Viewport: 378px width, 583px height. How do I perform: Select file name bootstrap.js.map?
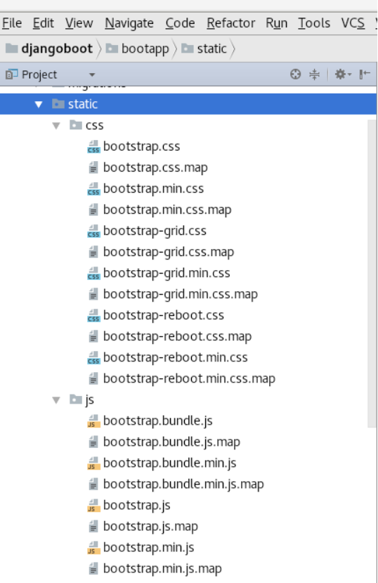click(x=151, y=527)
